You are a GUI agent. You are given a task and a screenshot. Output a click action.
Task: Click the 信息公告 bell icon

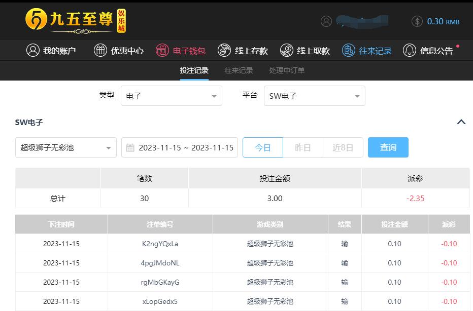410,50
